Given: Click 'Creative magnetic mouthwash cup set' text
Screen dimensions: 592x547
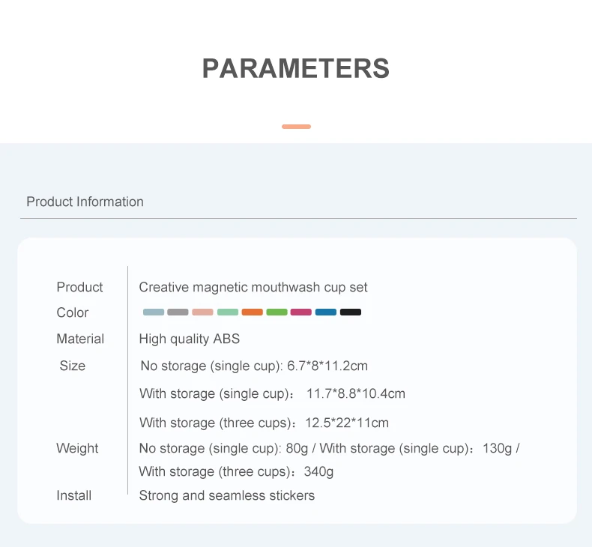Looking at the screenshot, I should 253,287.
